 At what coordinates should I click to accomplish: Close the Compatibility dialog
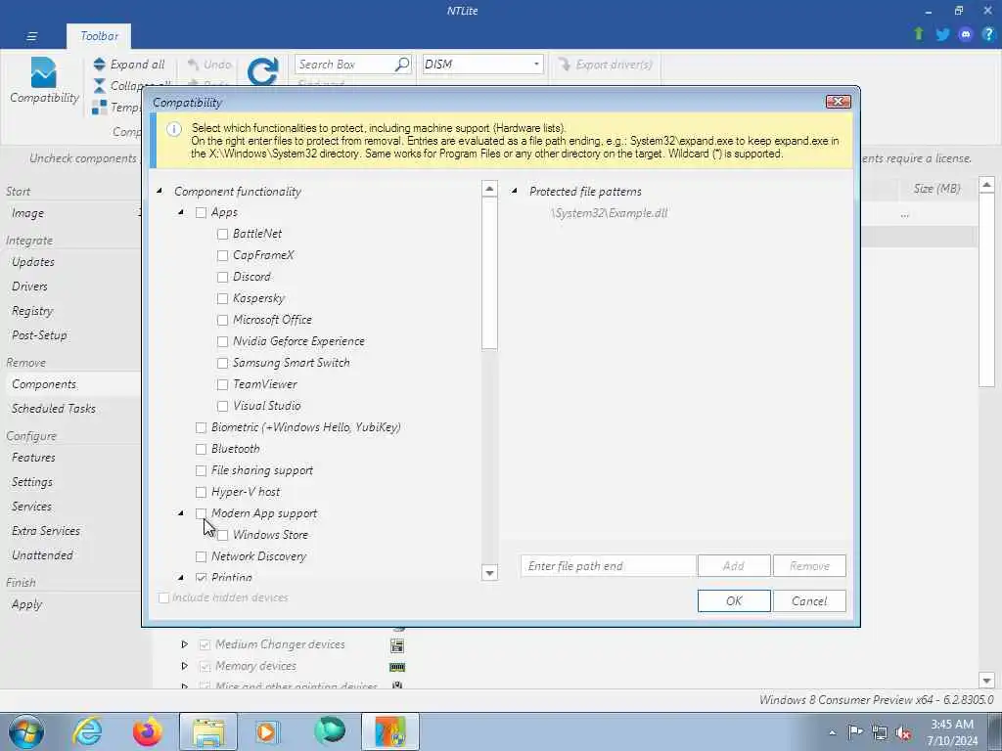pyautogui.click(x=838, y=102)
